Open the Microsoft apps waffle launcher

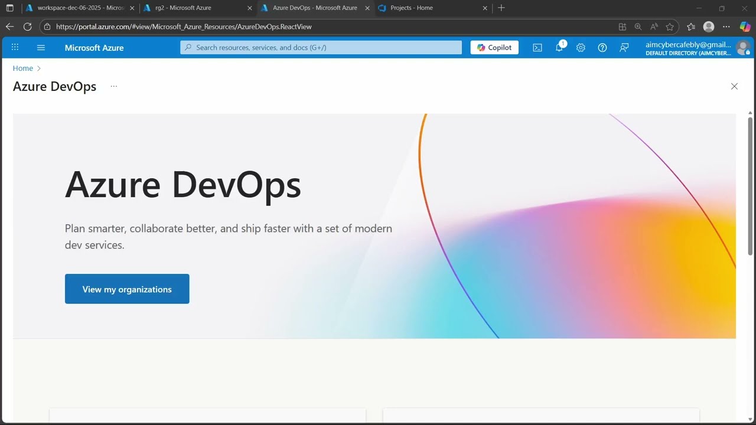tap(15, 48)
